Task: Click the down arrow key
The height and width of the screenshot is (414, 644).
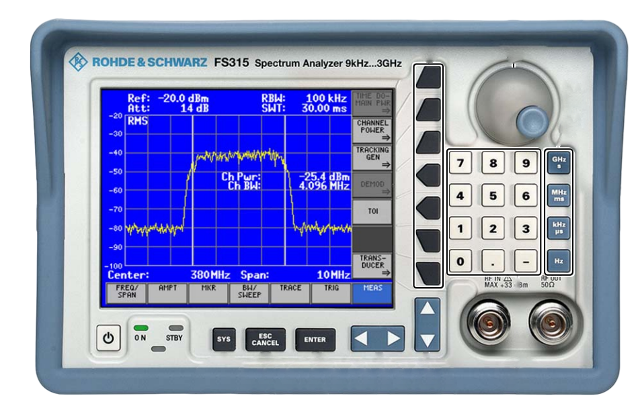Action: pos(427,340)
